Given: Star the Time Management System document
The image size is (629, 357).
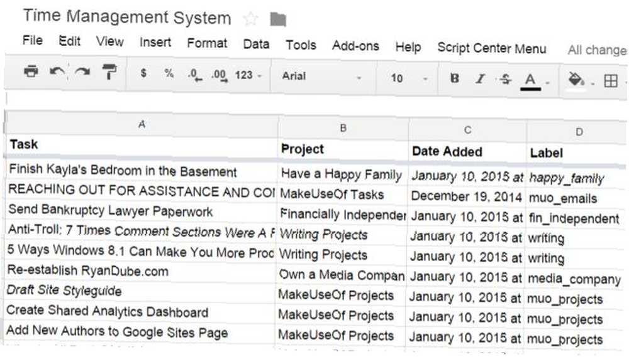Looking at the screenshot, I should (x=250, y=19).
